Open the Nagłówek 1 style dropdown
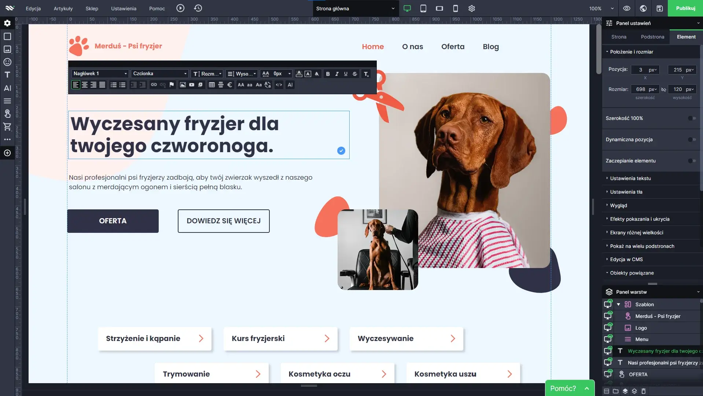703x396 pixels. click(100, 74)
